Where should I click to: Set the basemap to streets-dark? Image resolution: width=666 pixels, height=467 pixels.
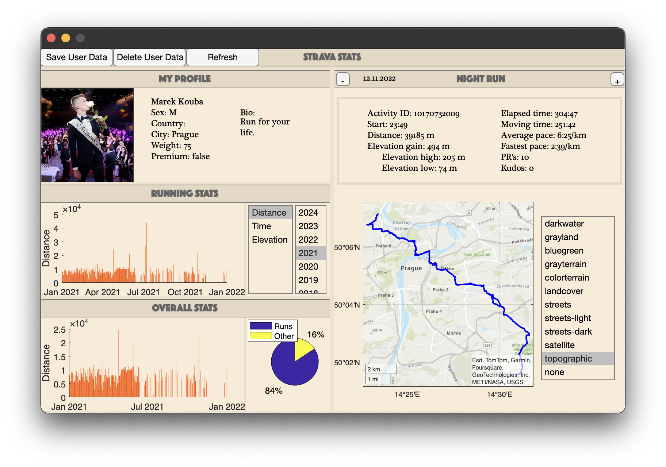pyautogui.click(x=568, y=332)
